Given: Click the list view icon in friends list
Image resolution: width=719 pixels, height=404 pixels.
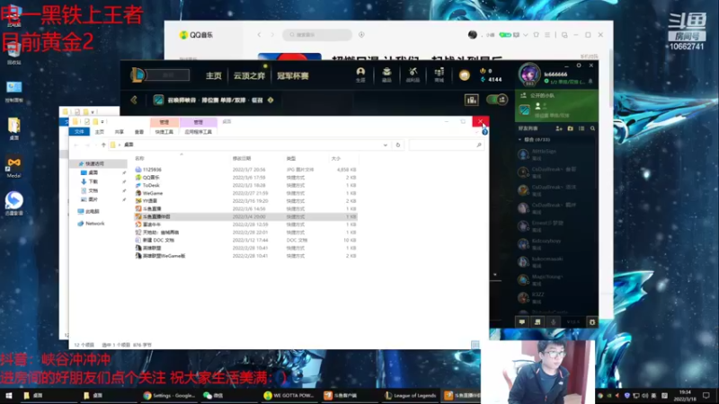Looking at the screenshot, I should 581,128.
